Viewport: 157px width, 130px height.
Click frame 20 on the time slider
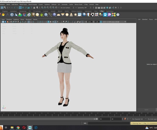92,114
